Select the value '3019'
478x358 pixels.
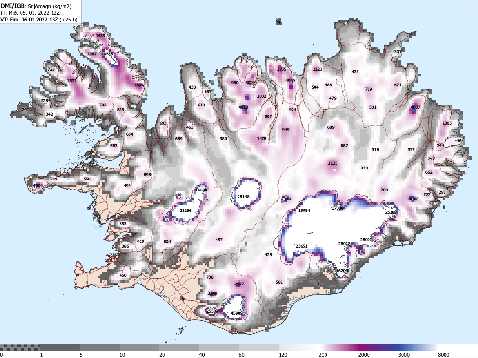click(250, 83)
